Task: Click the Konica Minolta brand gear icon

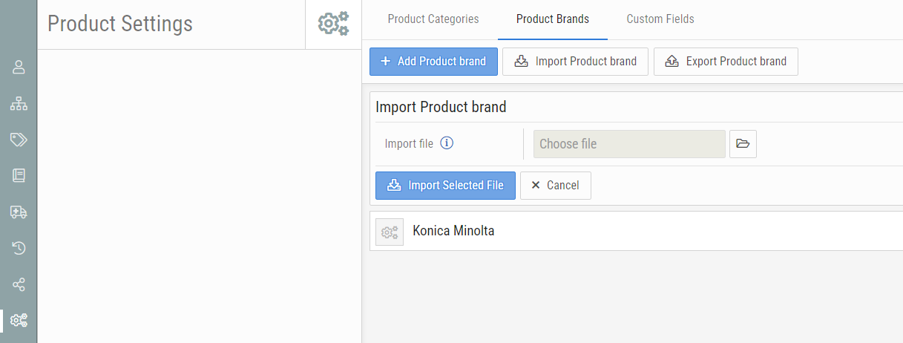Action: (390, 232)
